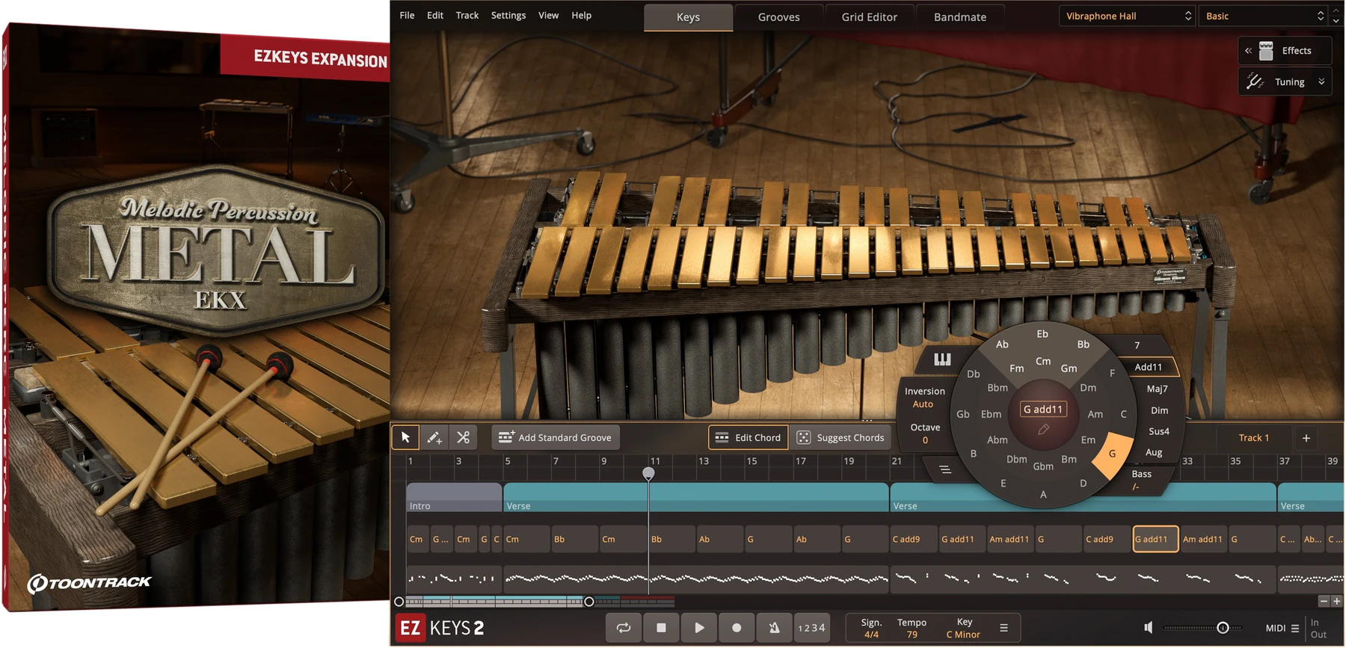This screenshot has height=648, width=1346.
Task: Open the list menu icon beside chord wheel
Action: tap(945, 469)
